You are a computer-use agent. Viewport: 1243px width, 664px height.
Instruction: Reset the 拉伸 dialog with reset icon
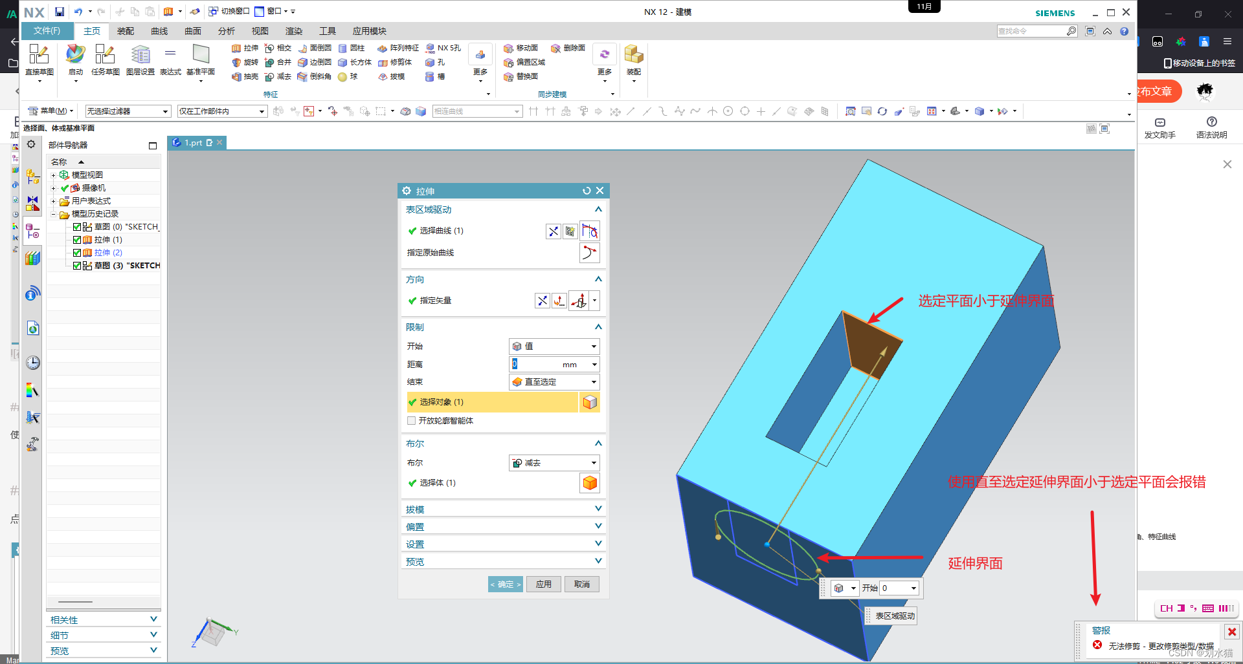click(x=587, y=191)
